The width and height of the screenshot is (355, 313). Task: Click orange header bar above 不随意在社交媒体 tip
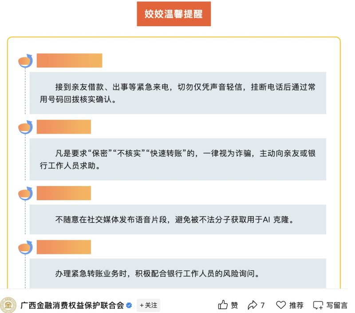(x=63, y=193)
